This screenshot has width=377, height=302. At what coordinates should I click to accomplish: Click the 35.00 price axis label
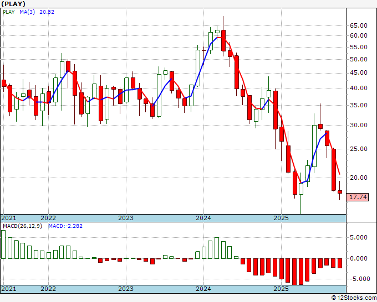[x=359, y=105]
